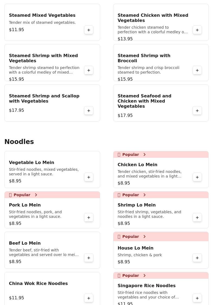Add Vegetable Lo Mein to cart

tap(89, 177)
